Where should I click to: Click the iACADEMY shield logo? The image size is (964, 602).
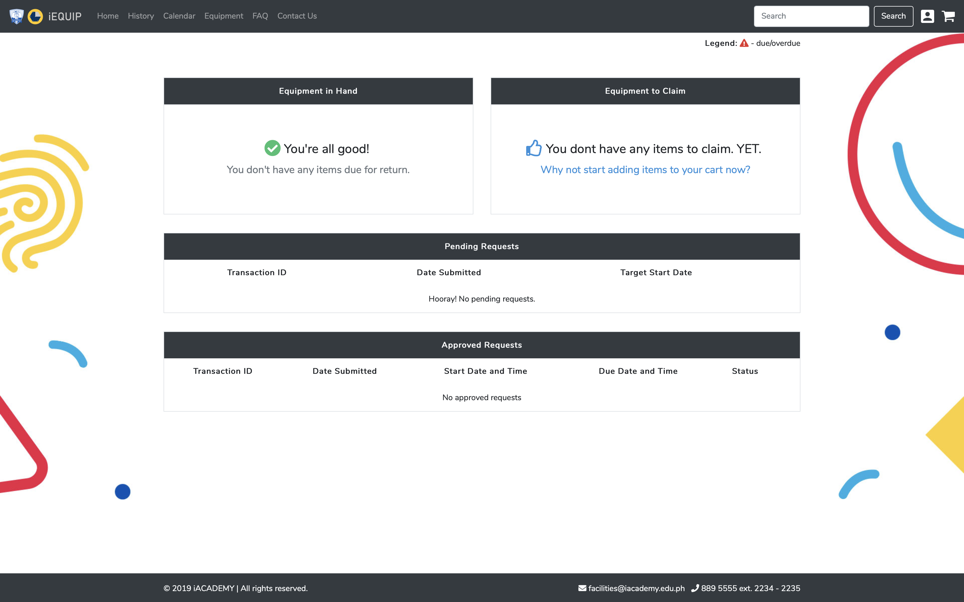click(x=16, y=16)
